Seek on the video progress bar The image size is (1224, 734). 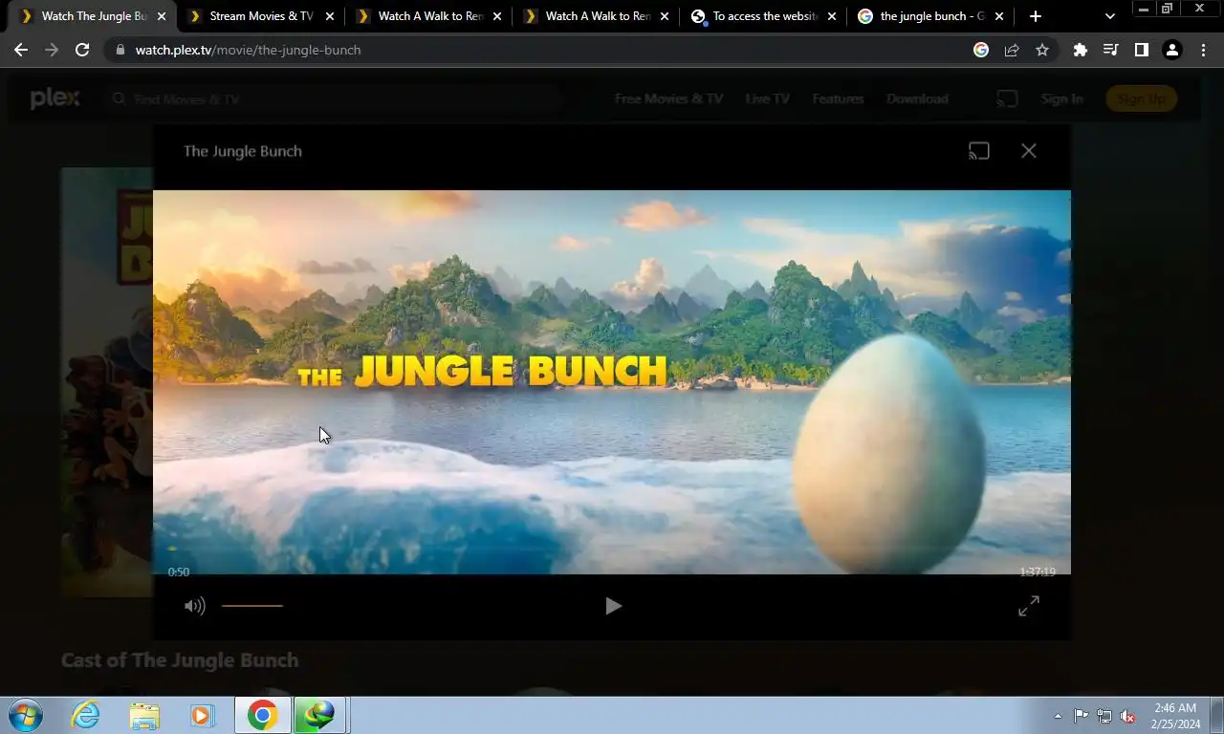[612, 550]
